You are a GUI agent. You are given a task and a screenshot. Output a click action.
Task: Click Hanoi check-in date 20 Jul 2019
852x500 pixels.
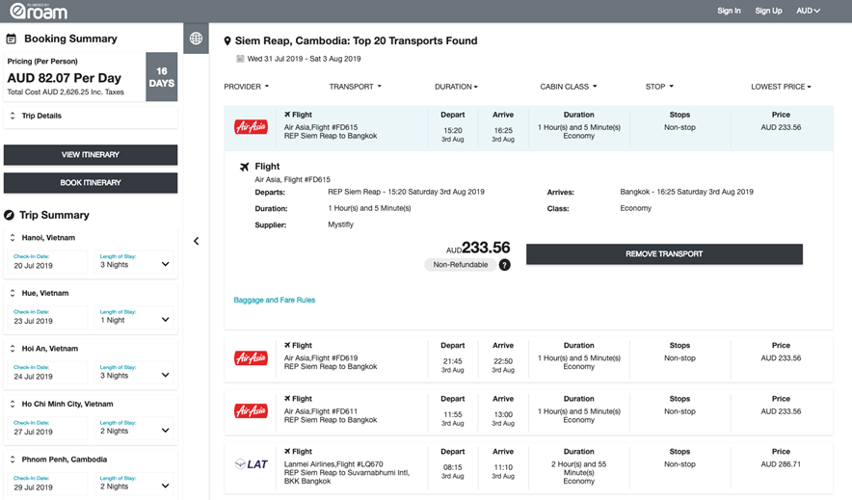pos(47,262)
